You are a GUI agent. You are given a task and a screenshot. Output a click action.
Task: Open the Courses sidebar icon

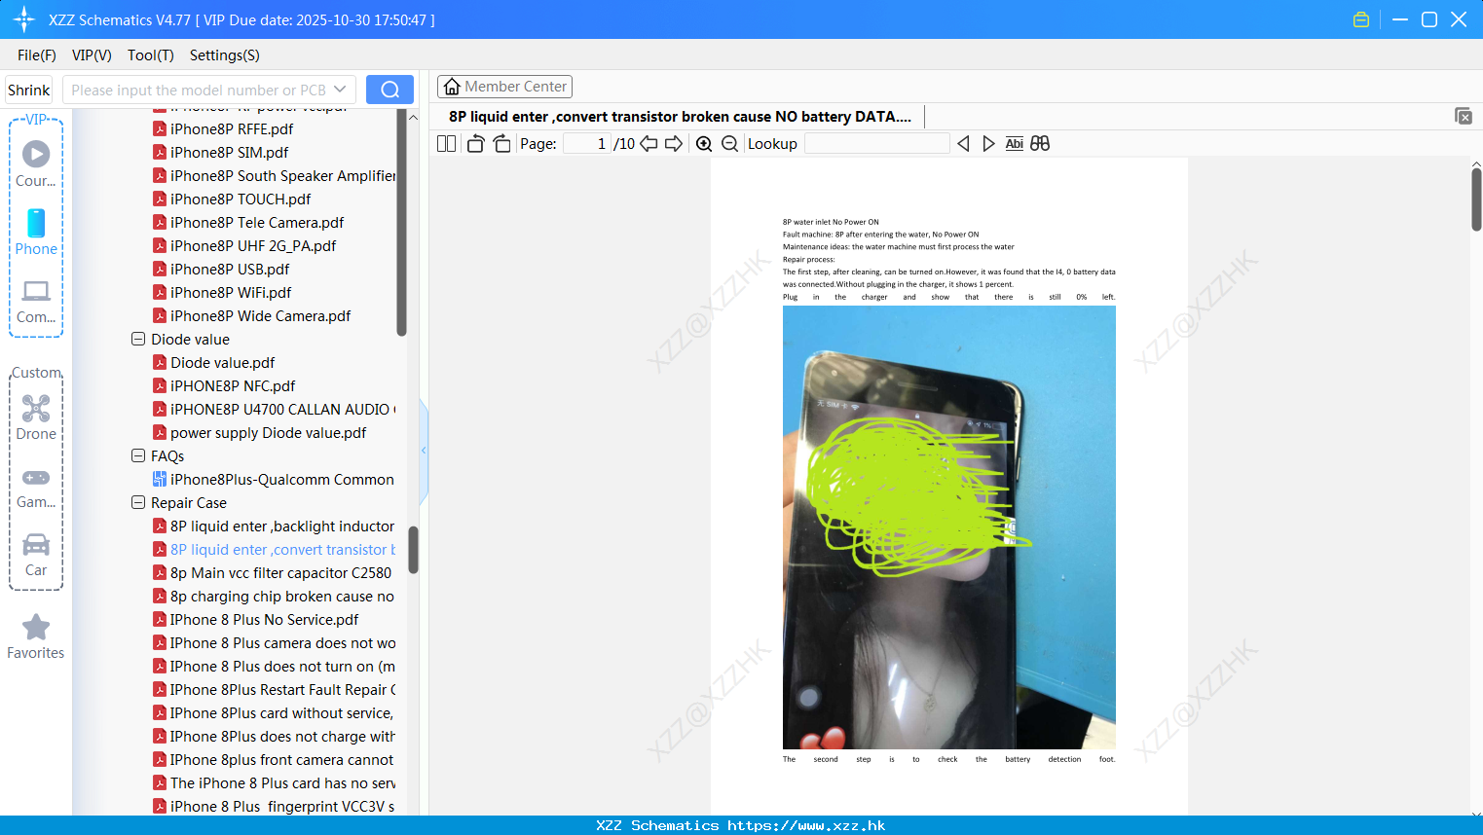click(x=36, y=163)
